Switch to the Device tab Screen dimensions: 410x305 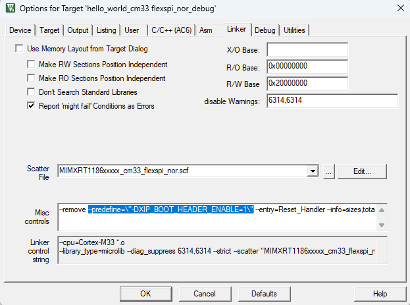(20, 30)
